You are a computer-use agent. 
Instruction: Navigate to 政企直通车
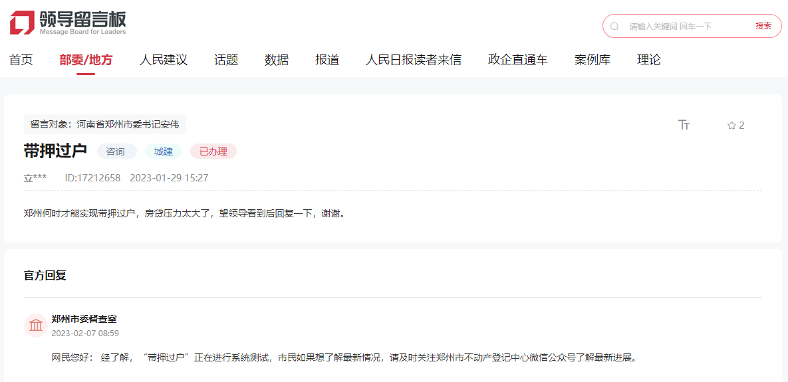click(518, 60)
